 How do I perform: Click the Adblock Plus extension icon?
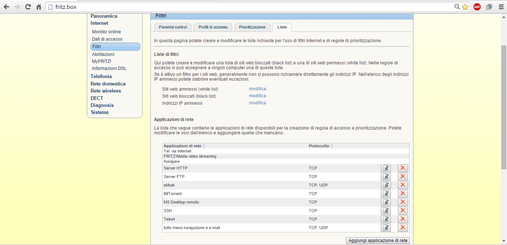(477, 7)
